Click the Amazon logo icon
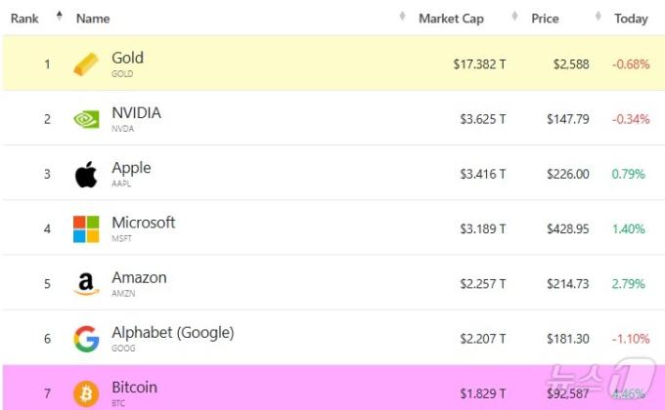Viewport: 665px width, 410px height. click(x=86, y=284)
